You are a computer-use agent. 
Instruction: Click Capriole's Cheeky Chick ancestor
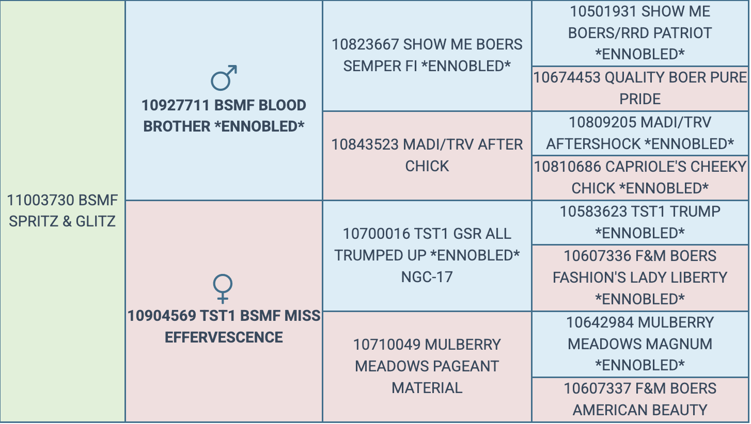click(639, 177)
